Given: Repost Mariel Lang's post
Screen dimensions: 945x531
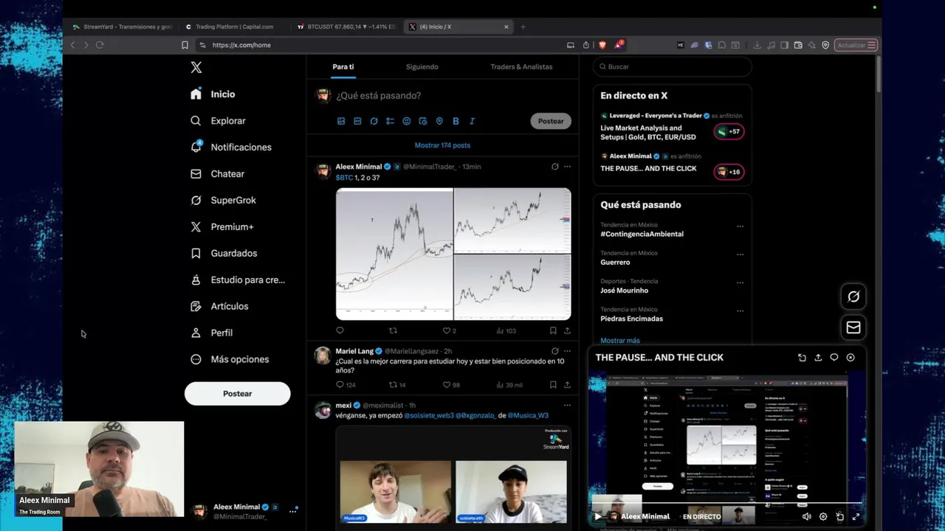Looking at the screenshot, I should tap(397, 384).
